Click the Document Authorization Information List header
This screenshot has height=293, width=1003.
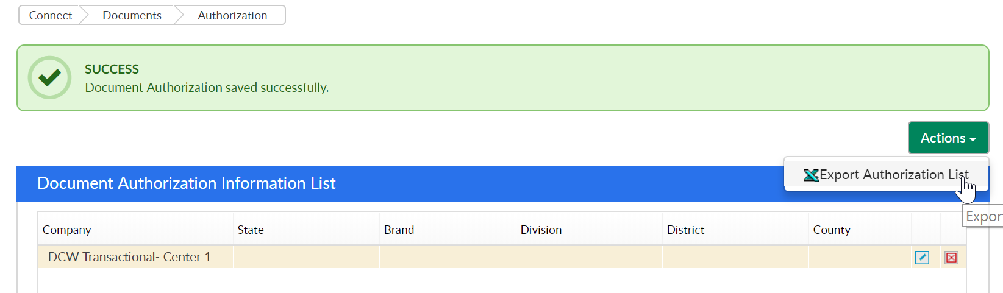pyautogui.click(x=186, y=183)
